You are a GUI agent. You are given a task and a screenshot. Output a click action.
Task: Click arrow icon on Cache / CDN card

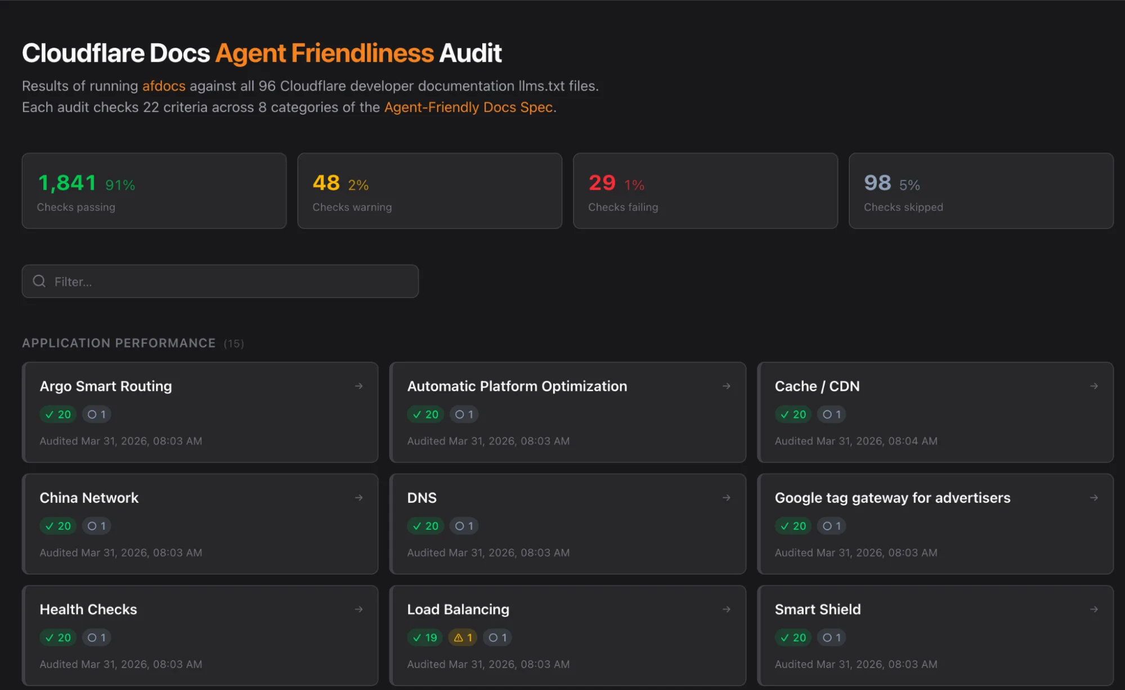pos(1094,386)
